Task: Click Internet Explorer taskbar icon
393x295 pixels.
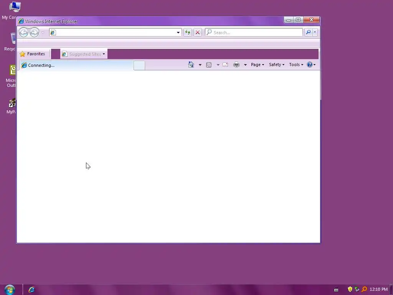Action: click(31, 290)
